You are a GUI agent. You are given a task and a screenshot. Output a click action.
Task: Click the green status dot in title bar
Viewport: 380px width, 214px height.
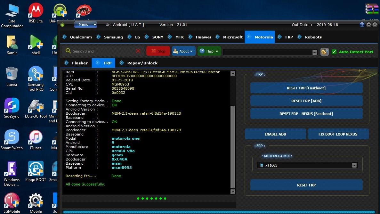pos(62,25)
